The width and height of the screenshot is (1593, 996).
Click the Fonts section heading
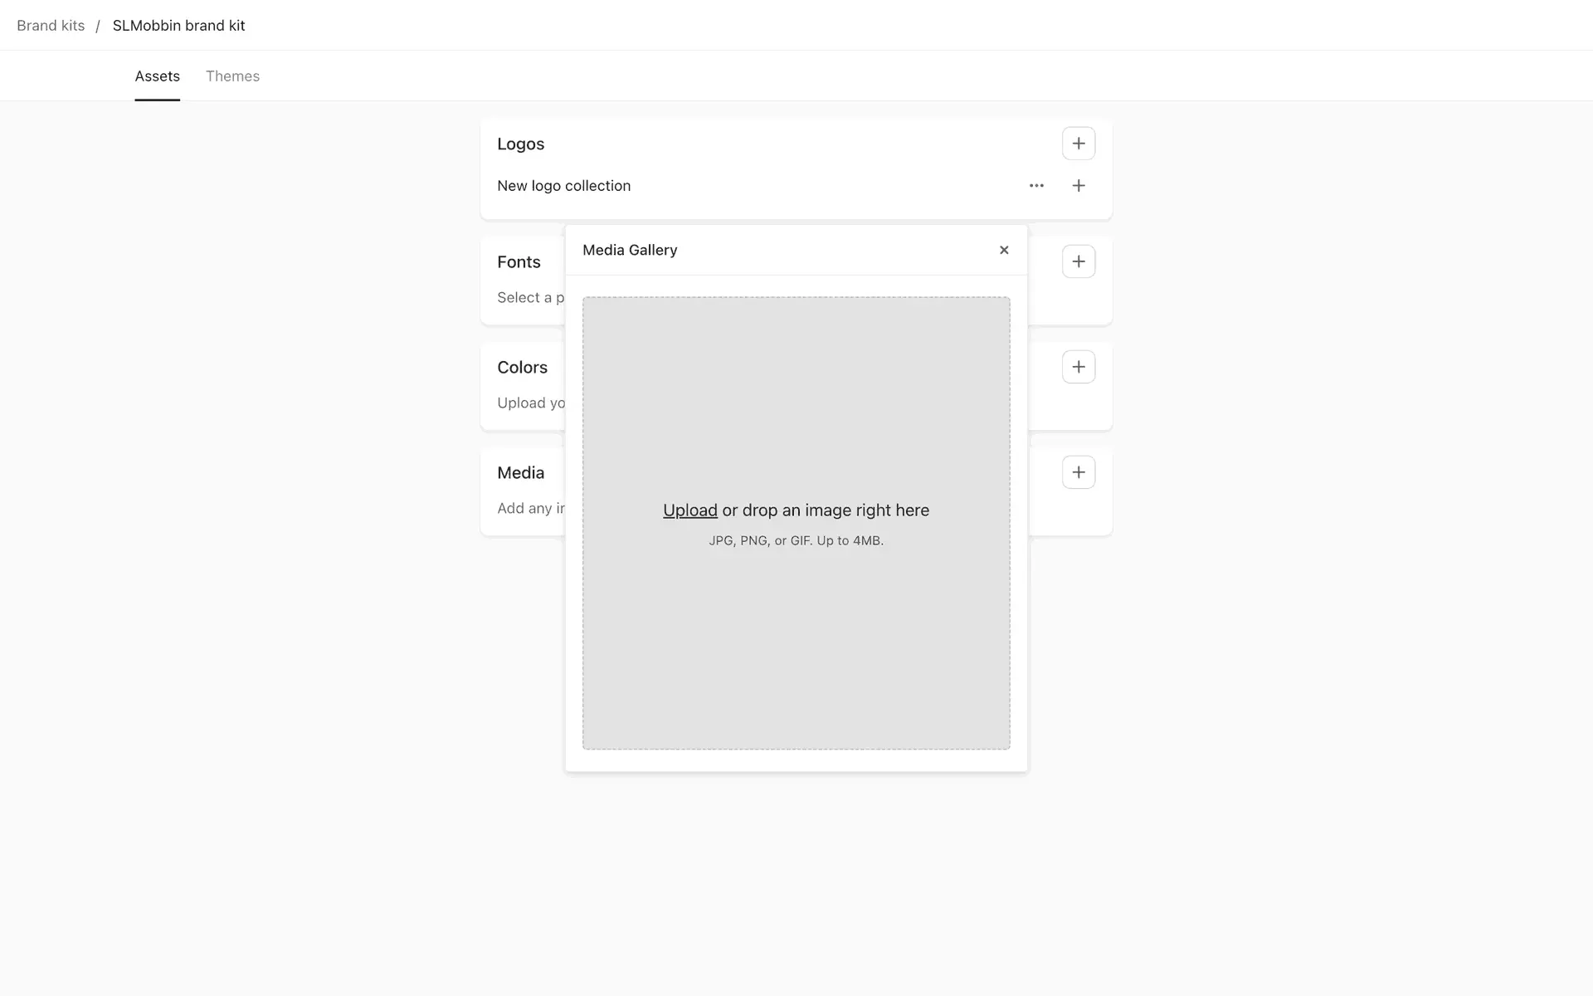[519, 262]
